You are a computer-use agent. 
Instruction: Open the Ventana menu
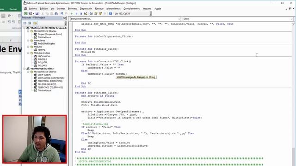147,9
